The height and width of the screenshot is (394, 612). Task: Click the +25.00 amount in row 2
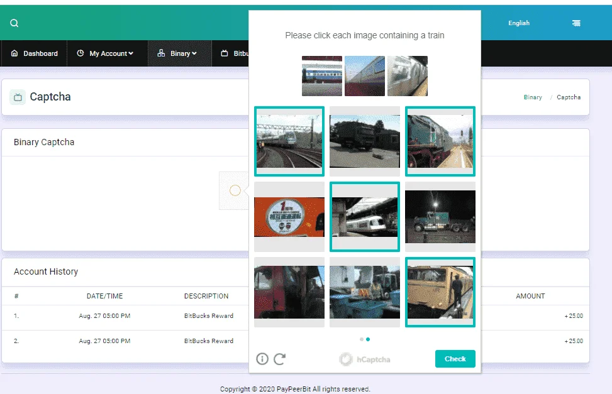coord(574,341)
